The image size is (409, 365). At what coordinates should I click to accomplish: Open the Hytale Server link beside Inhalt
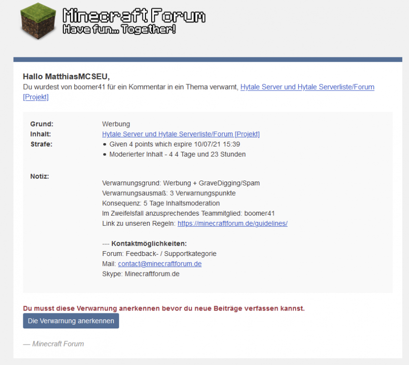[181, 134]
